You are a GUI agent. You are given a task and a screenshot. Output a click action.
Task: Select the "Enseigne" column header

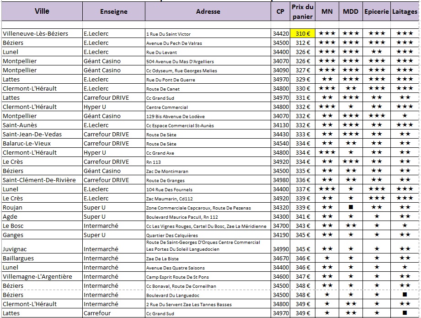click(114, 11)
